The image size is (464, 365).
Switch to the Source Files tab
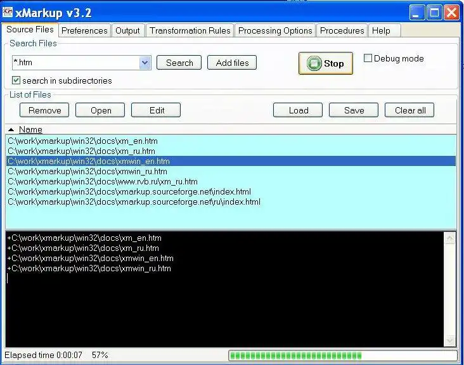click(30, 30)
